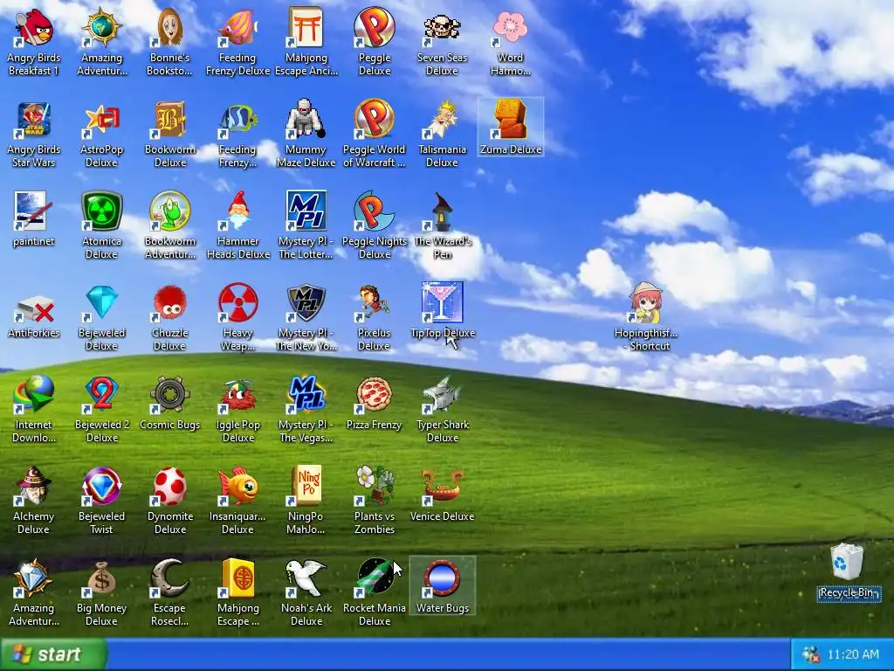Image resolution: width=894 pixels, height=671 pixels.
Task: Select the Amazing Adventures diamond-compass icon above the start button
Action: (33, 578)
